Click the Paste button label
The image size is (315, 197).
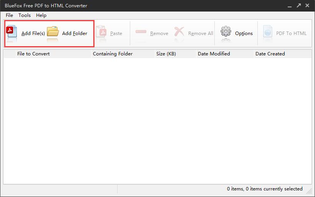(x=116, y=33)
